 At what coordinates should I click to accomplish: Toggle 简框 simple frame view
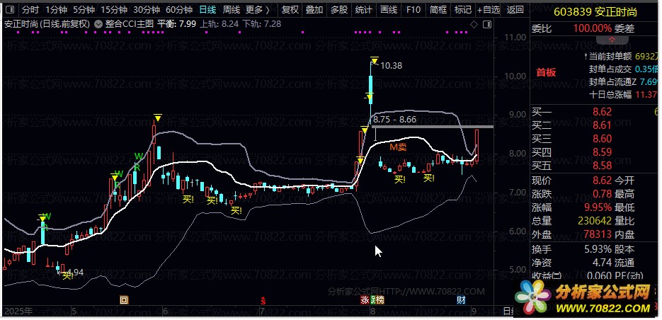438,9
